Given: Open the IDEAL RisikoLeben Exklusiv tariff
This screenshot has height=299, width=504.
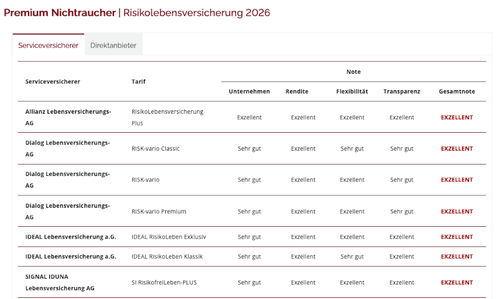Looking at the screenshot, I should click(x=169, y=237).
